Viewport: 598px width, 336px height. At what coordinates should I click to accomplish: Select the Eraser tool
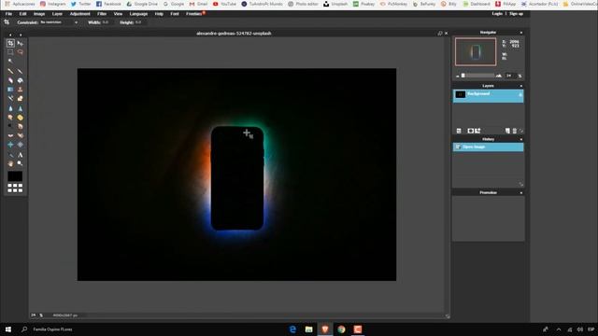10,80
